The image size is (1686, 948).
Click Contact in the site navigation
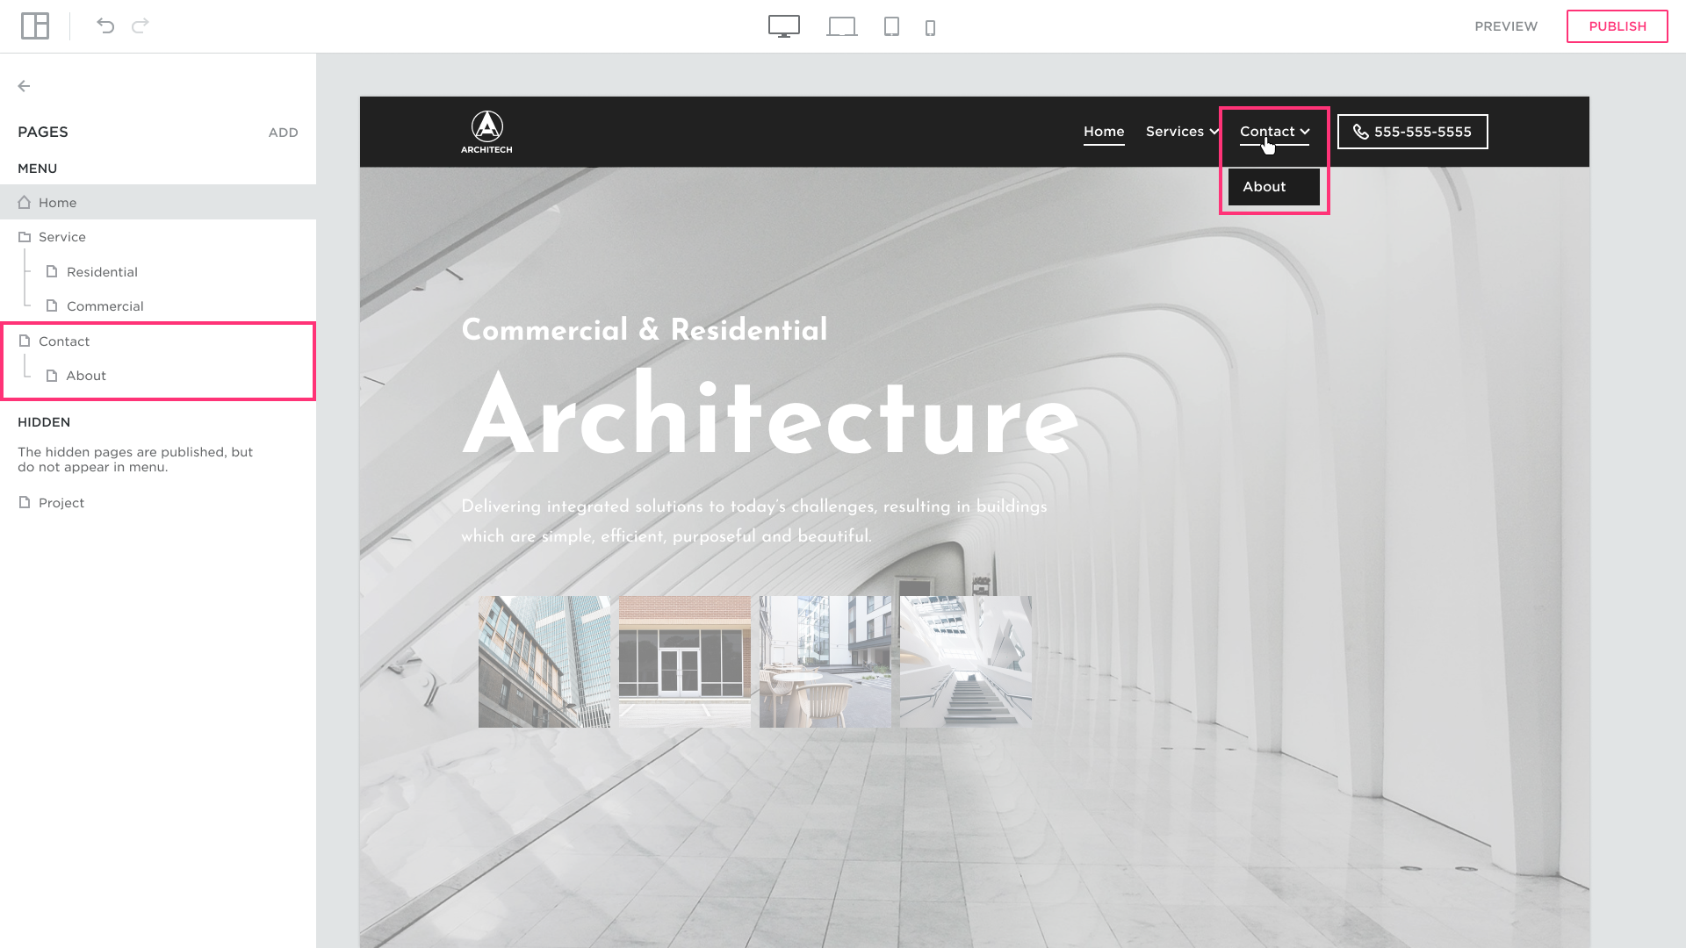point(1267,132)
